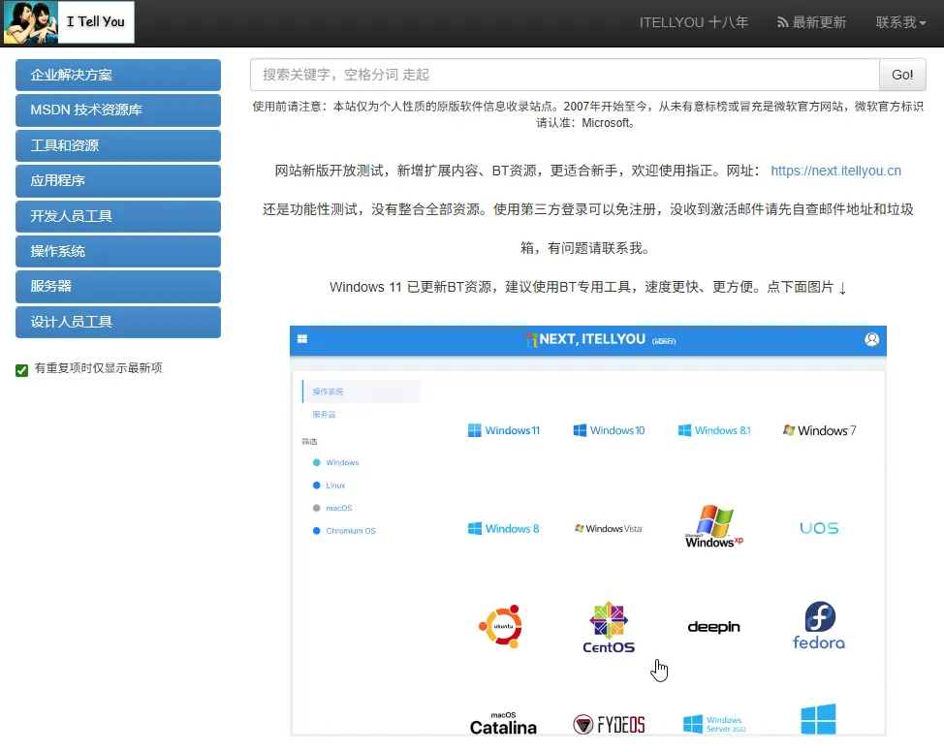Viewport: 944px width, 752px height.
Task: Expand the 工具和资源 section
Action: point(118,145)
